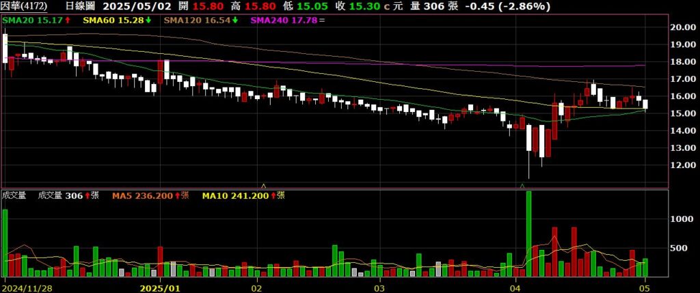The height and width of the screenshot is (293, 700).
Task: Click the yellow triangle marker near February
Action: (x=263, y=185)
